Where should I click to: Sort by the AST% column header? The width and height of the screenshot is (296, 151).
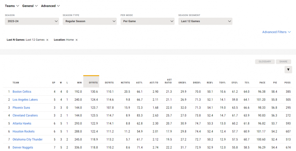tap(139, 83)
